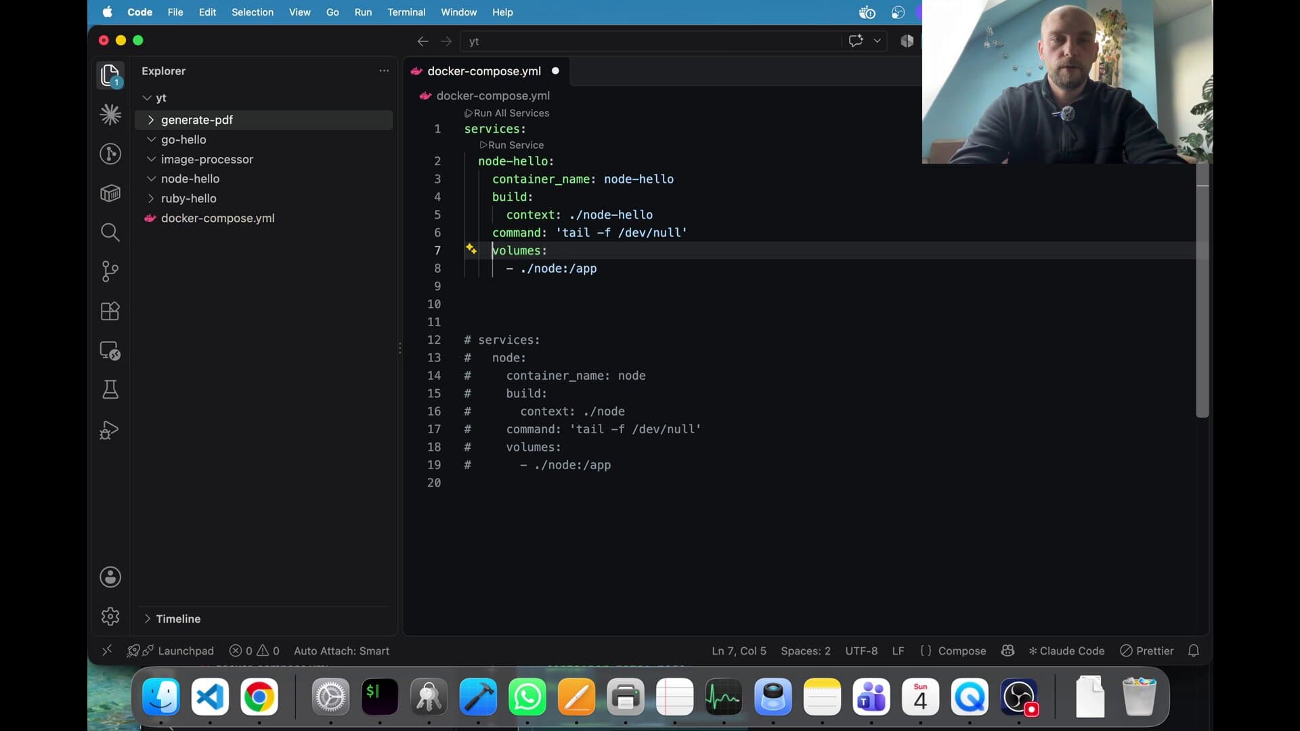
Task: Open the chat dropdown arrow in title bar
Action: pyautogui.click(x=877, y=41)
